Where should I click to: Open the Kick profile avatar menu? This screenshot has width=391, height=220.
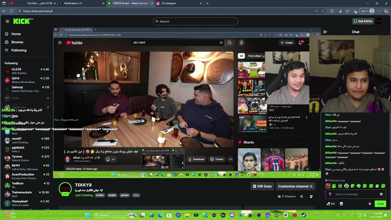coord(379,21)
